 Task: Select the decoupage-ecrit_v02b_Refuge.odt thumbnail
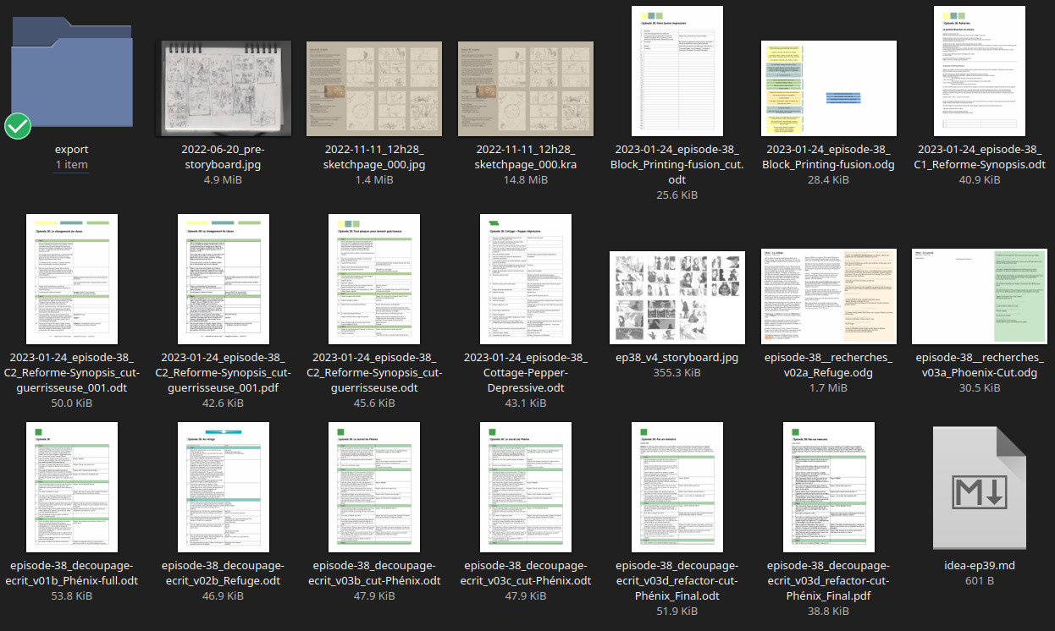pos(224,487)
